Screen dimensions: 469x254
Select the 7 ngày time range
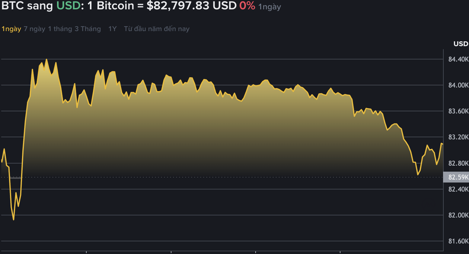pyautogui.click(x=34, y=29)
